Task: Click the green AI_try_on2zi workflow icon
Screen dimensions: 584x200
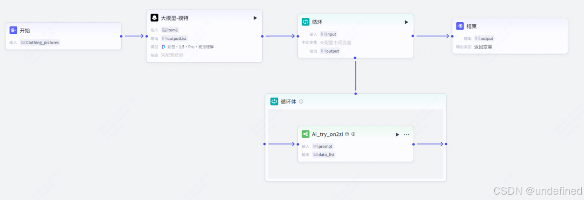Action: 306,134
